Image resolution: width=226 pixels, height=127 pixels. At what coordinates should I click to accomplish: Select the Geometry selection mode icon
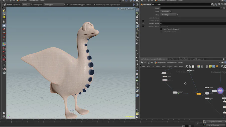tap(4, 14)
